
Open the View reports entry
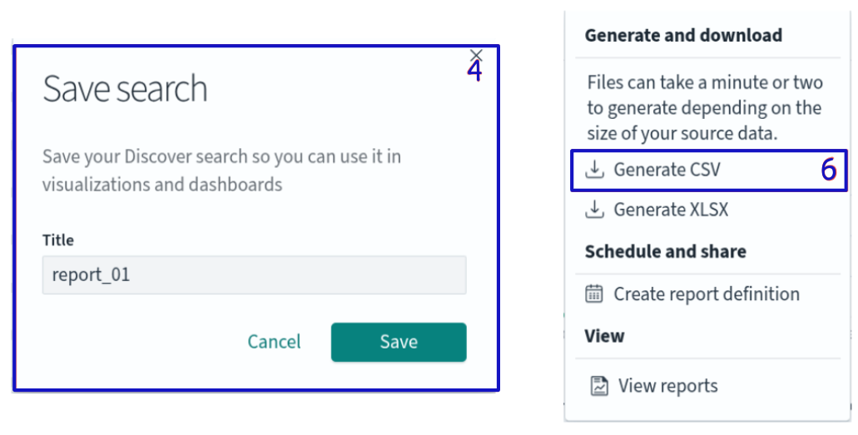(x=667, y=386)
